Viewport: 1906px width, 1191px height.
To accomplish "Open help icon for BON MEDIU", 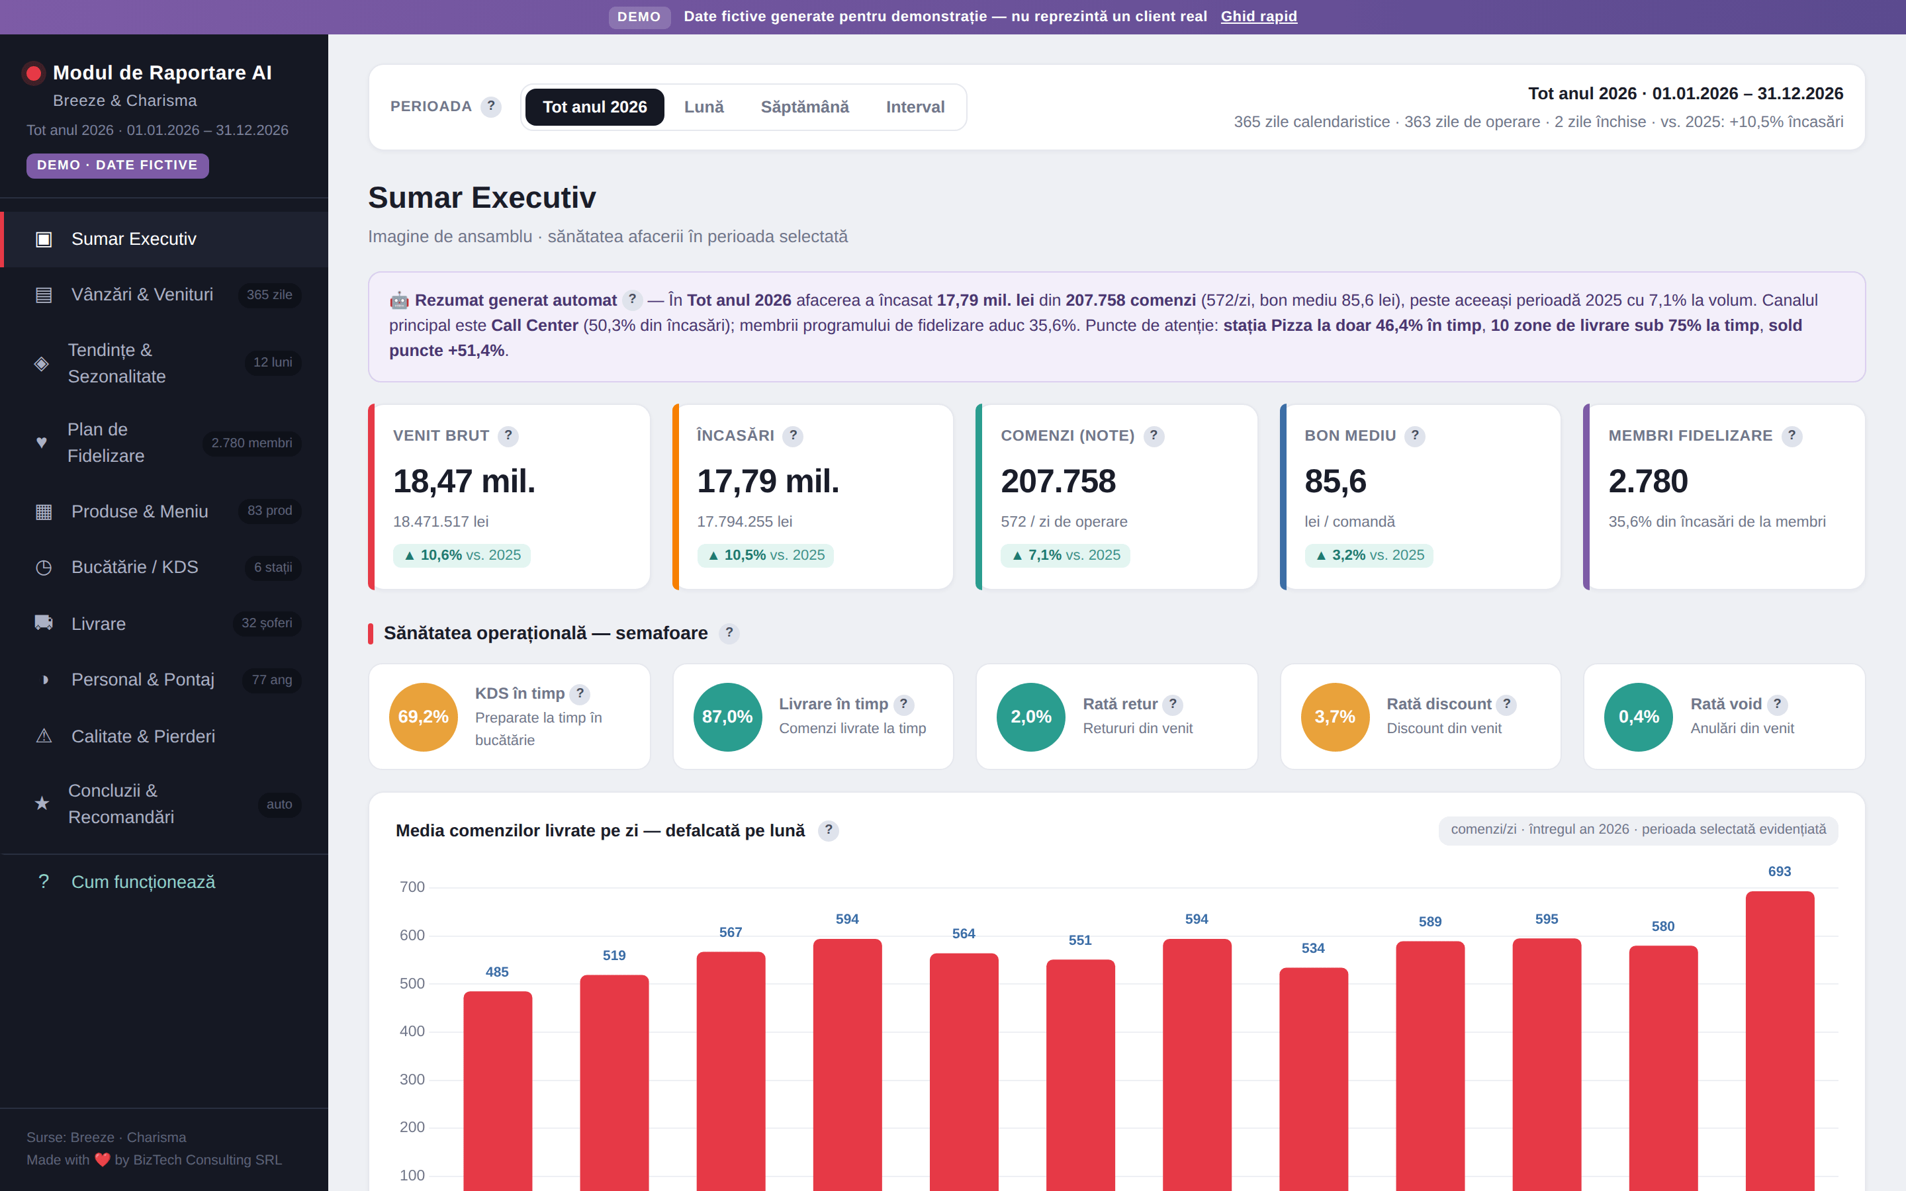I will [1414, 435].
